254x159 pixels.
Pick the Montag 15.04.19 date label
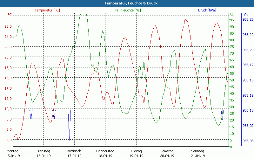(x=13, y=153)
